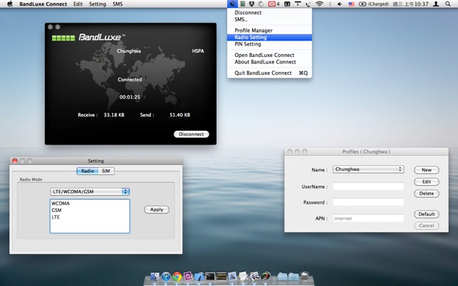Open the BandLuxe menu bar status icon
The width and height of the screenshot is (458, 286).
[x=232, y=4]
